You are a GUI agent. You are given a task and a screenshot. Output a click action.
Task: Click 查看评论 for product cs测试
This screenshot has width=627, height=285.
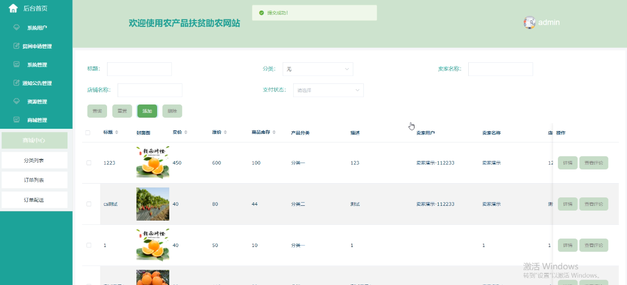point(594,204)
